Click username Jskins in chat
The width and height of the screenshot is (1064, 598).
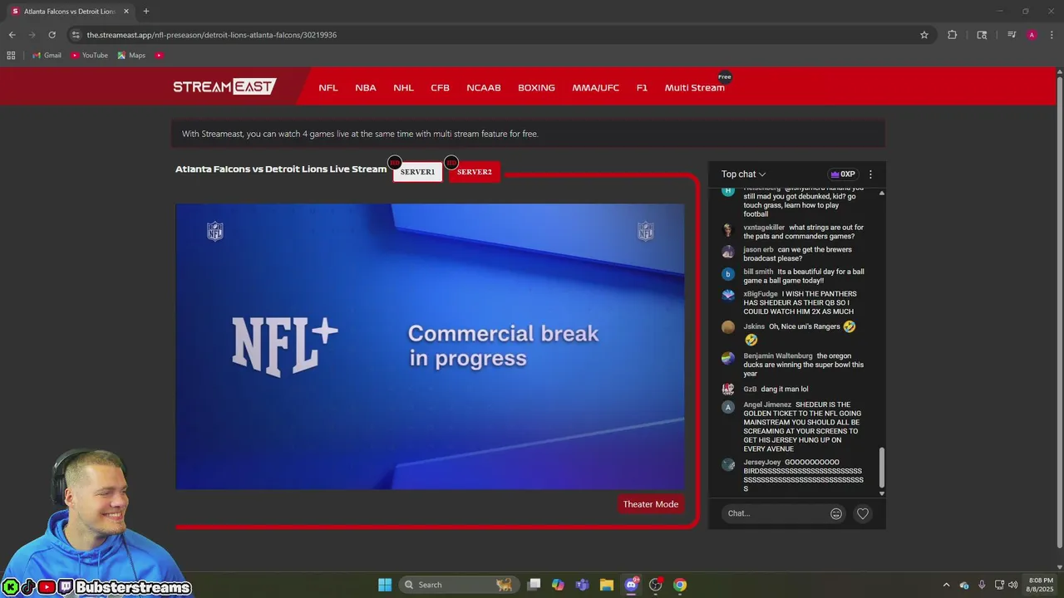coord(754,326)
